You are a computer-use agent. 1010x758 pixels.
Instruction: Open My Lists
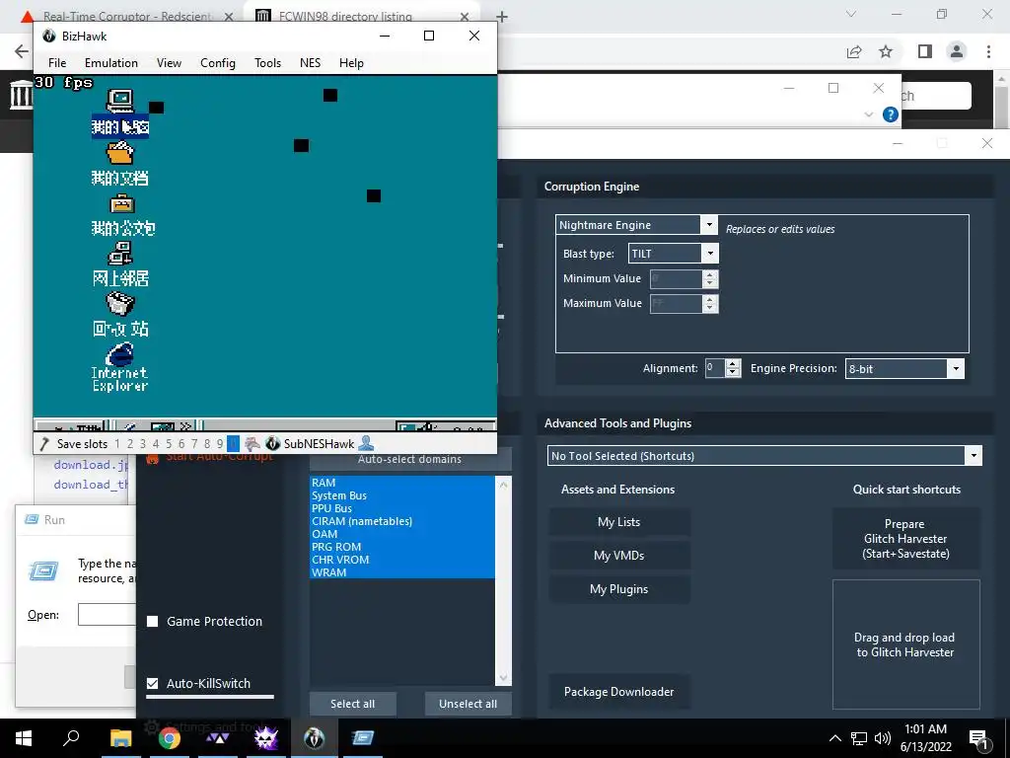point(619,522)
